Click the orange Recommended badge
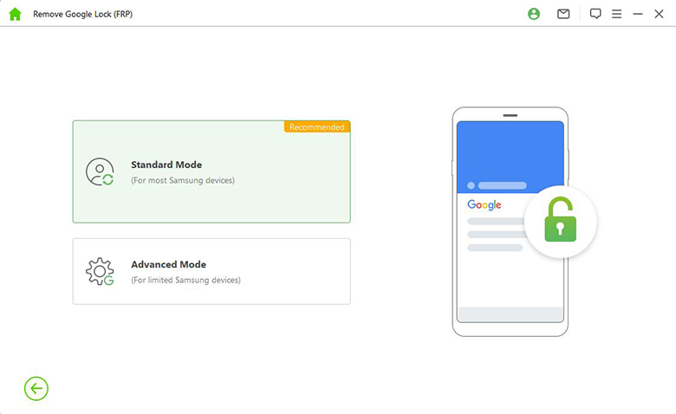Image resolution: width=676 pixels, height=414 pixels. (317, 127)
